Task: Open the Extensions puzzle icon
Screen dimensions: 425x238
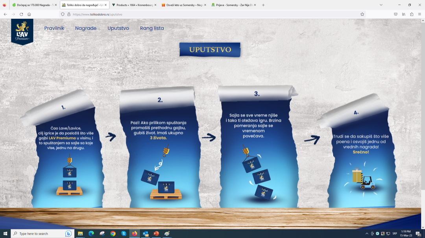Action: point(412,14)
